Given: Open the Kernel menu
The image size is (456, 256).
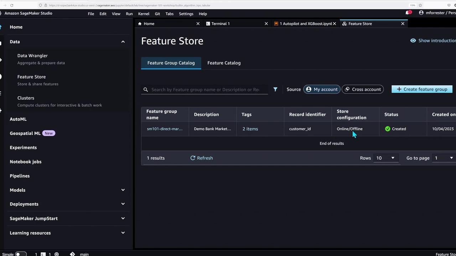Looking at the screenshot, I should pos(144,14).
